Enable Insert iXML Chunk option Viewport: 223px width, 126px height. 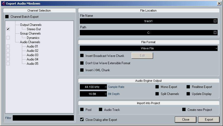[82, 70]
